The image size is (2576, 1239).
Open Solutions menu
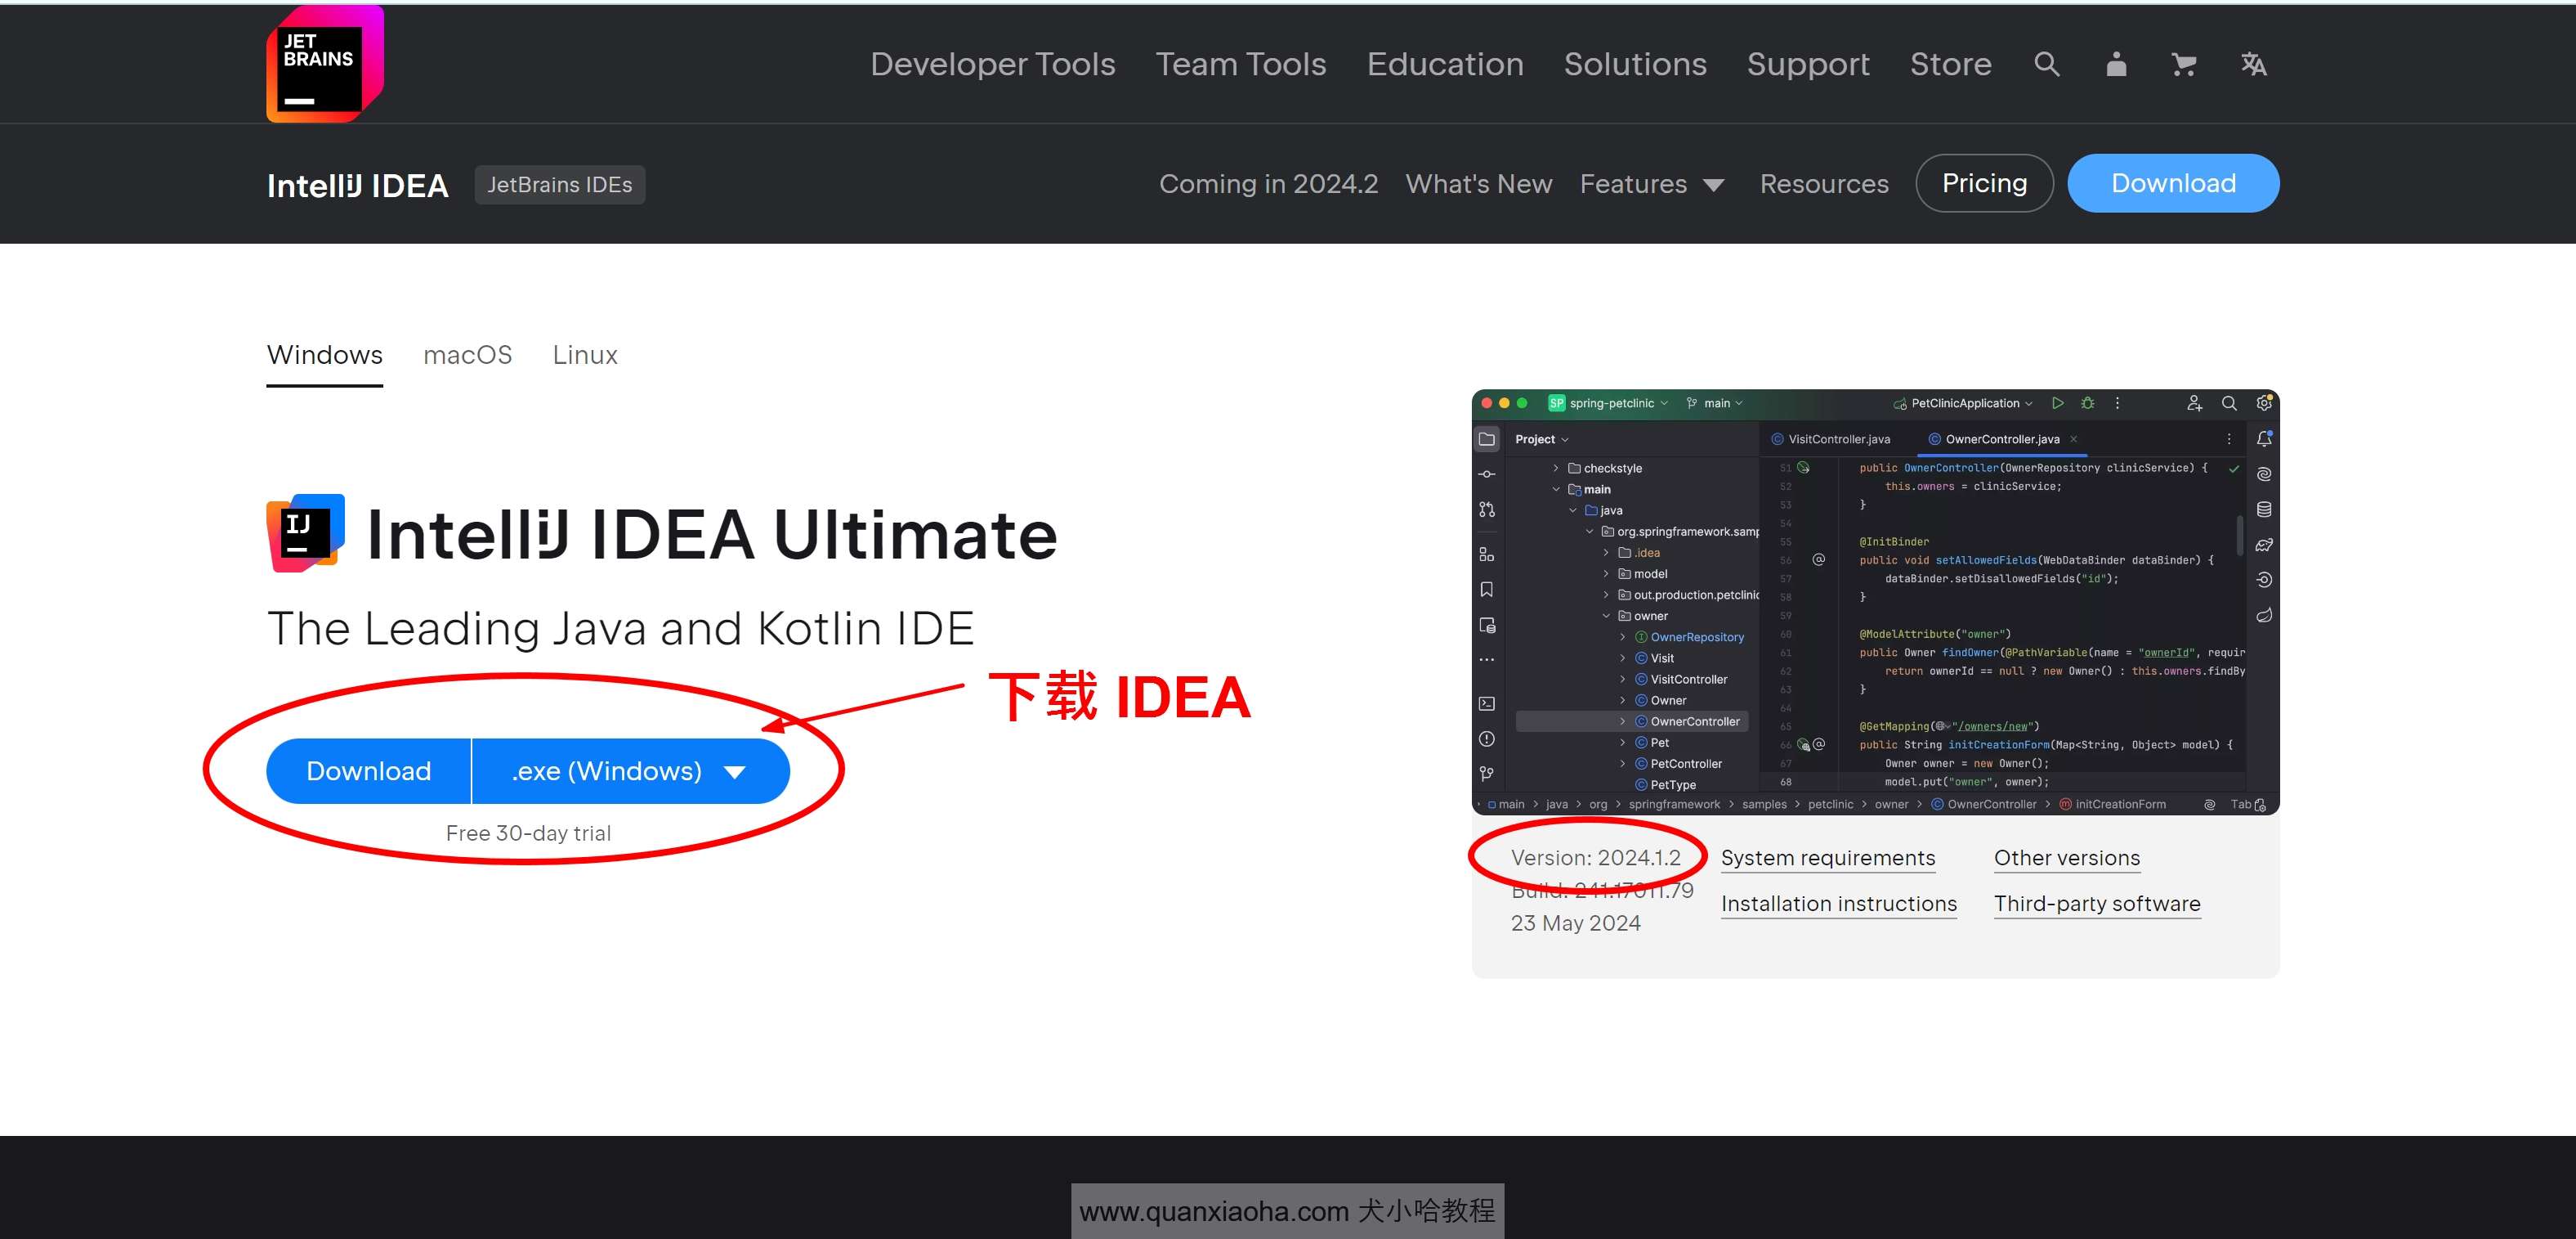1635,64
